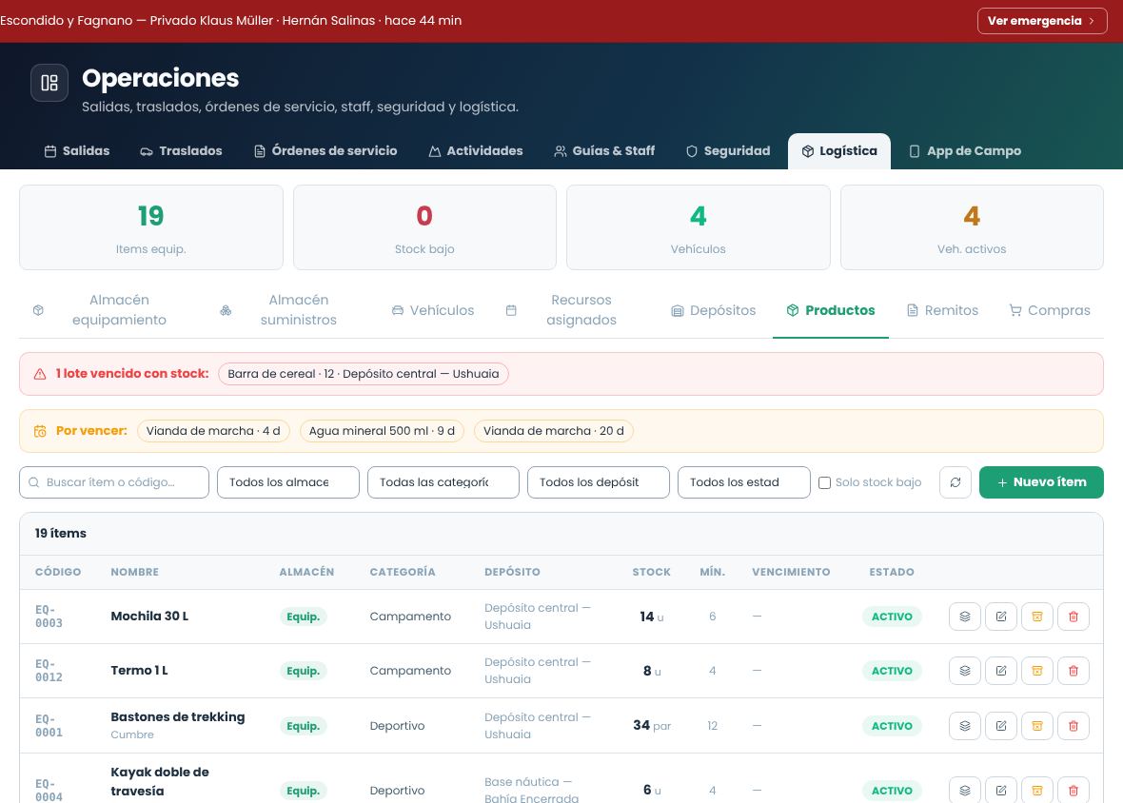Viewport: 1123px width, 803px height.
Task: Click the Operaciones dashboard icon
Action: click(49, 83)
